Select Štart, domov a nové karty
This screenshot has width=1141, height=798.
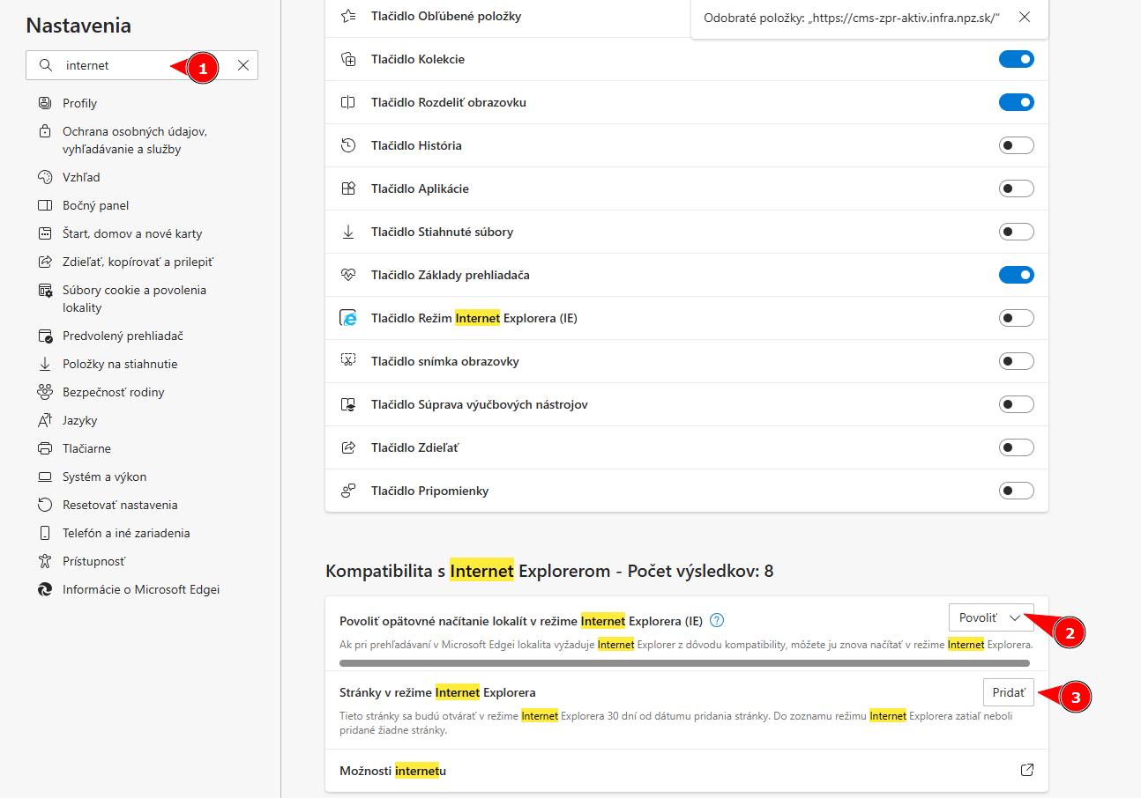click(x=132, y=233)
